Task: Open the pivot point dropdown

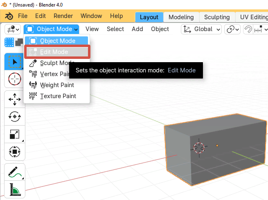Action: point(232,29)
